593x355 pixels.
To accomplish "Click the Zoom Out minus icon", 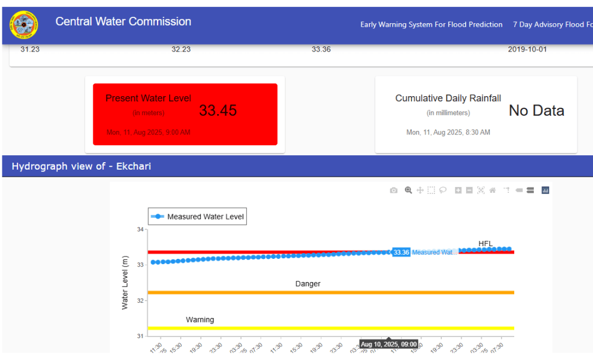I will tap(469, 190).
